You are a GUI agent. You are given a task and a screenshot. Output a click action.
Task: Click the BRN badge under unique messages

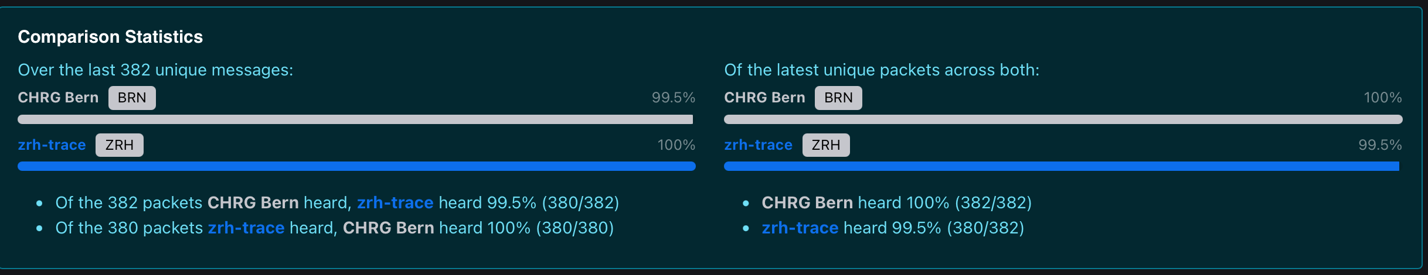click(x=132, y=98)
